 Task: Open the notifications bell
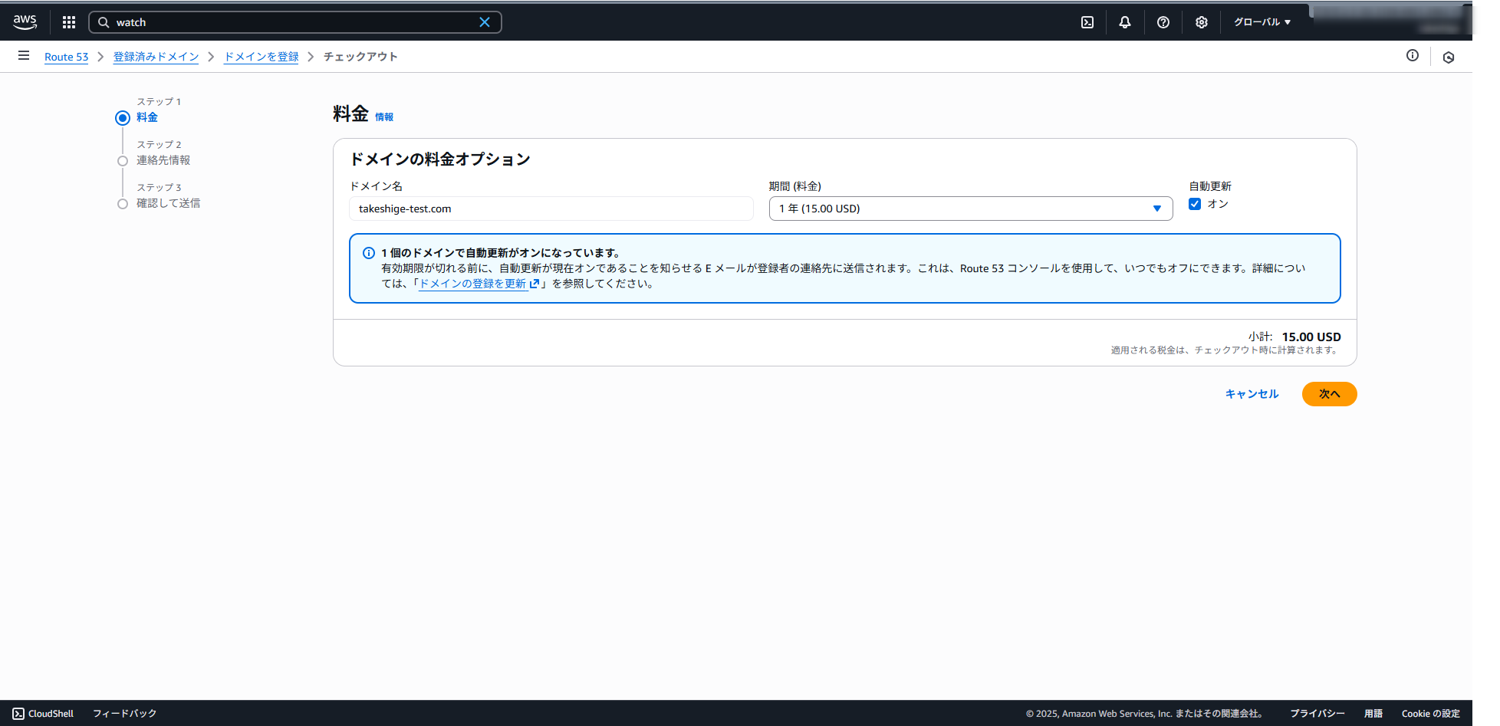coord(1125,22)
